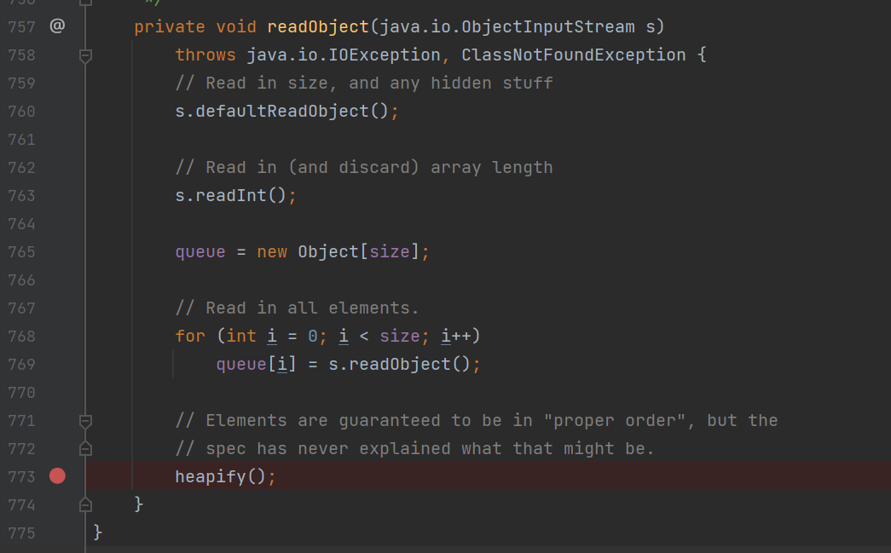Image resolution: width=891 pixels, height=553 pixels.
Task: Click the 'private' keyword on line 757
Action: tap(170, 26)
